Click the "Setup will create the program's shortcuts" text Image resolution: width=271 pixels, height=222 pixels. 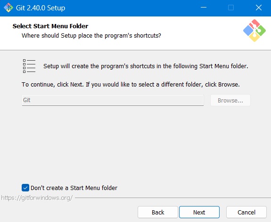point(146,66)
